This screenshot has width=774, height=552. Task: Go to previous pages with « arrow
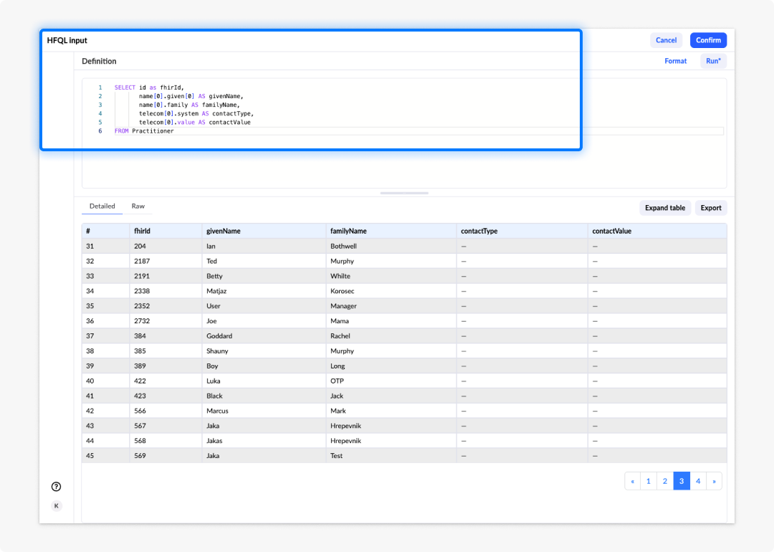[x=632, y=481]
